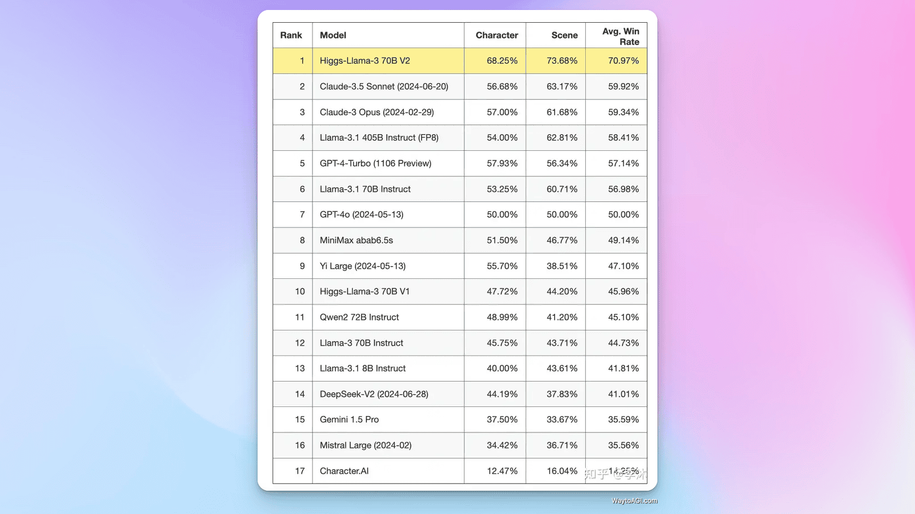Select the Qwen2 72B Instruct cell

(388, 317)
